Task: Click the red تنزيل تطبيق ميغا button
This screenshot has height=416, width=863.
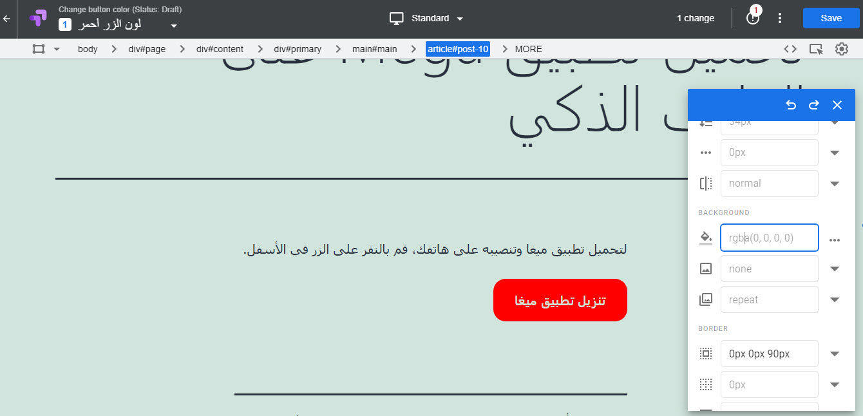Action: tap(560, 300)
